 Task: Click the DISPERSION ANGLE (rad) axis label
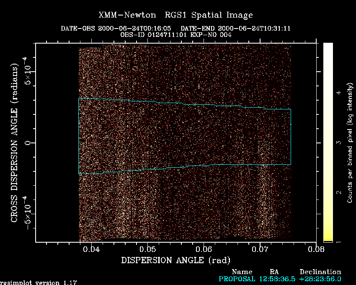click(x=175, y=260)
